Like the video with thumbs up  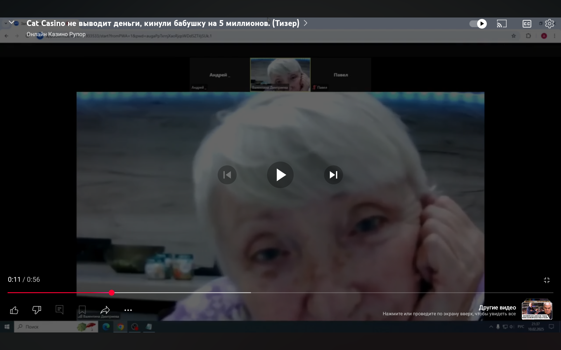click(14, 310)
